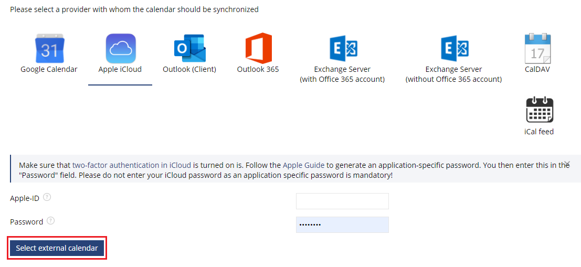581x267 pixels.
Task: Click the Apple iCloud label
Action: (x=120, y=69)
